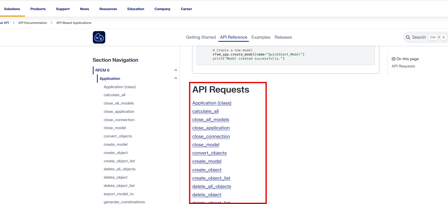The width and height of the screenshot is (448, 204).
Task: Select the API Reference tab
Action: (x=234, y=37)
